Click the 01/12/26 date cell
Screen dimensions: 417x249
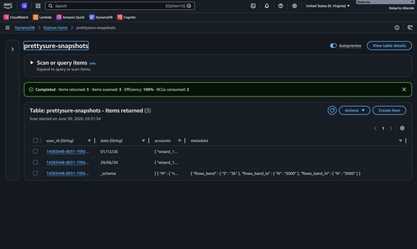tap(109, 152)
